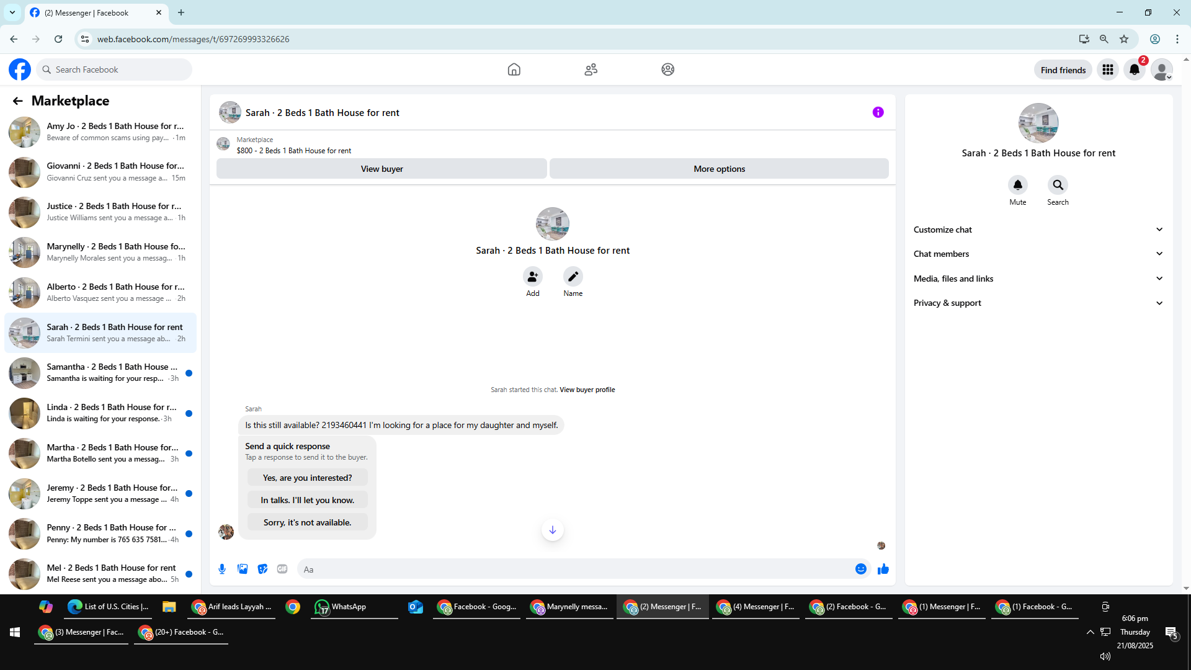Open the Friends tab in top navigation
This screenshot has height=670, width=1191.
(591, 69)
